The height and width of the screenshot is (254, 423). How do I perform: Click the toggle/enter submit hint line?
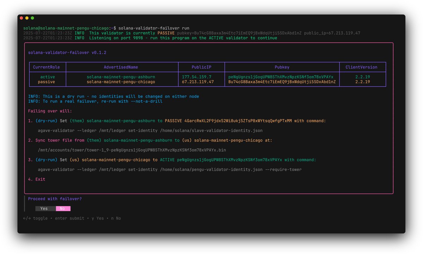[72, 218]
